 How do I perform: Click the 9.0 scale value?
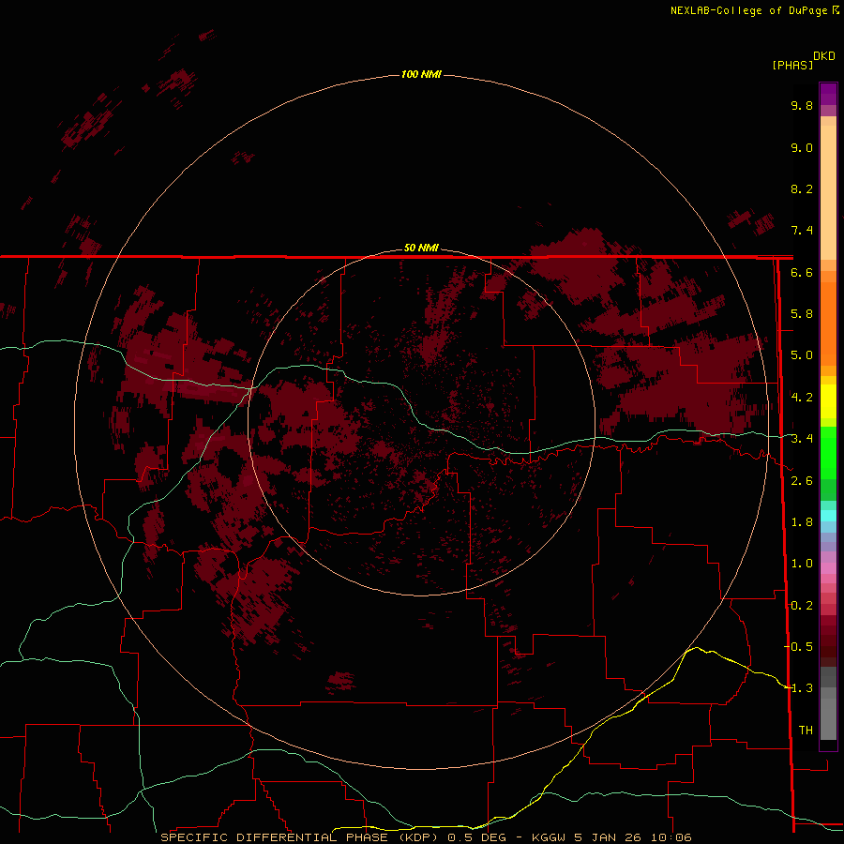click(802, 147)
